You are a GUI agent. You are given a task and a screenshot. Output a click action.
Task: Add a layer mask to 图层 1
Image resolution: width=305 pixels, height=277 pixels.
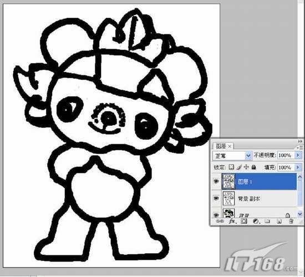(244, 221)
